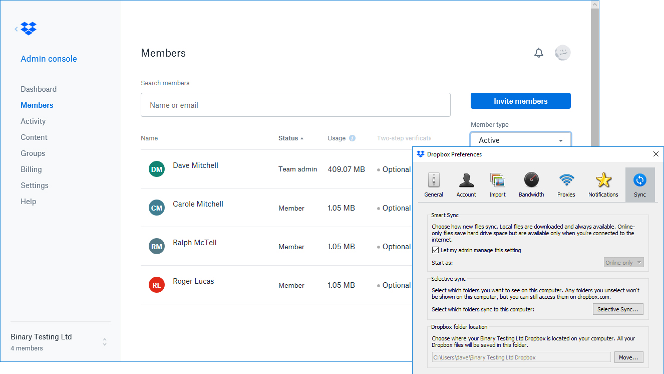Screen dimensions: 664x374
Task: Click the Dropbox logo in the sidebar
Action: 29,29
